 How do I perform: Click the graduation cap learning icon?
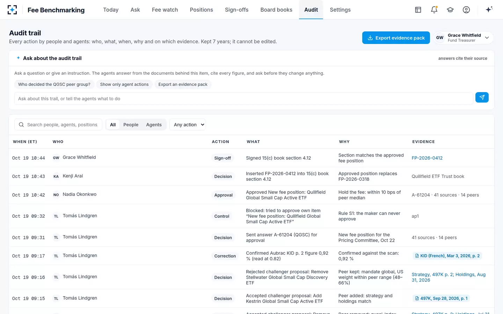(450, 10)
